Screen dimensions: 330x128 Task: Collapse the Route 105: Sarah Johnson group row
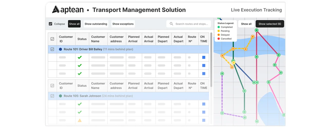click(x=128, y=96)
